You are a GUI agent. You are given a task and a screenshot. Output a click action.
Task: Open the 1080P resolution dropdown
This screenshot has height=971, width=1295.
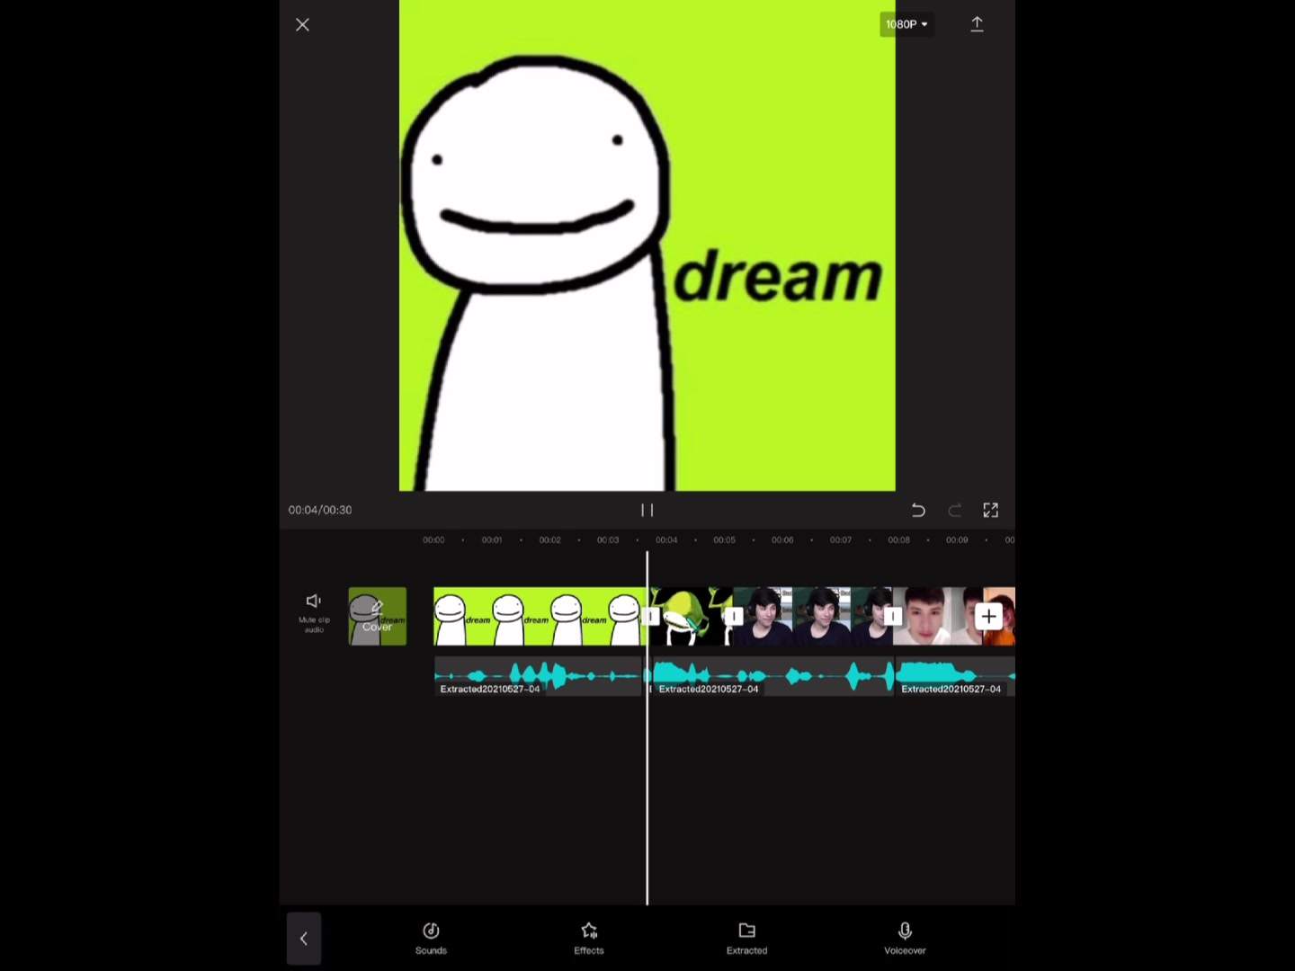[906, 24]
